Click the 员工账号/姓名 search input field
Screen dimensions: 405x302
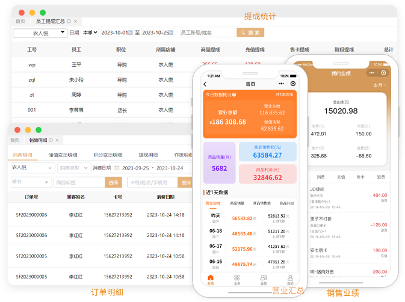pos(207,32)
